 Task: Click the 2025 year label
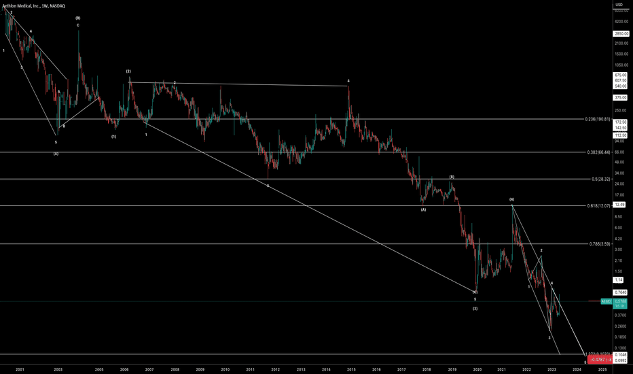tap(602, 369)
